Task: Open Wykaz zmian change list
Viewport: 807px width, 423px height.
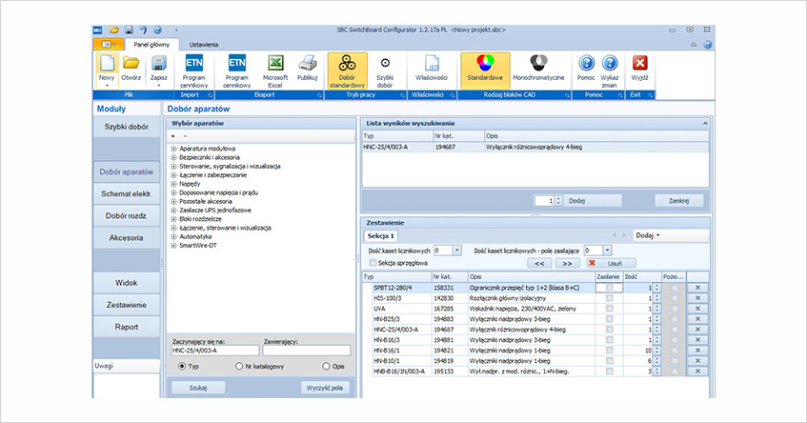Action: pos(610,71)
